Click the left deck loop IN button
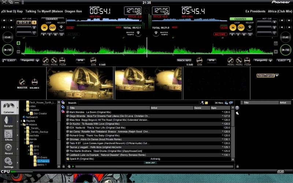 click(44, 27)
